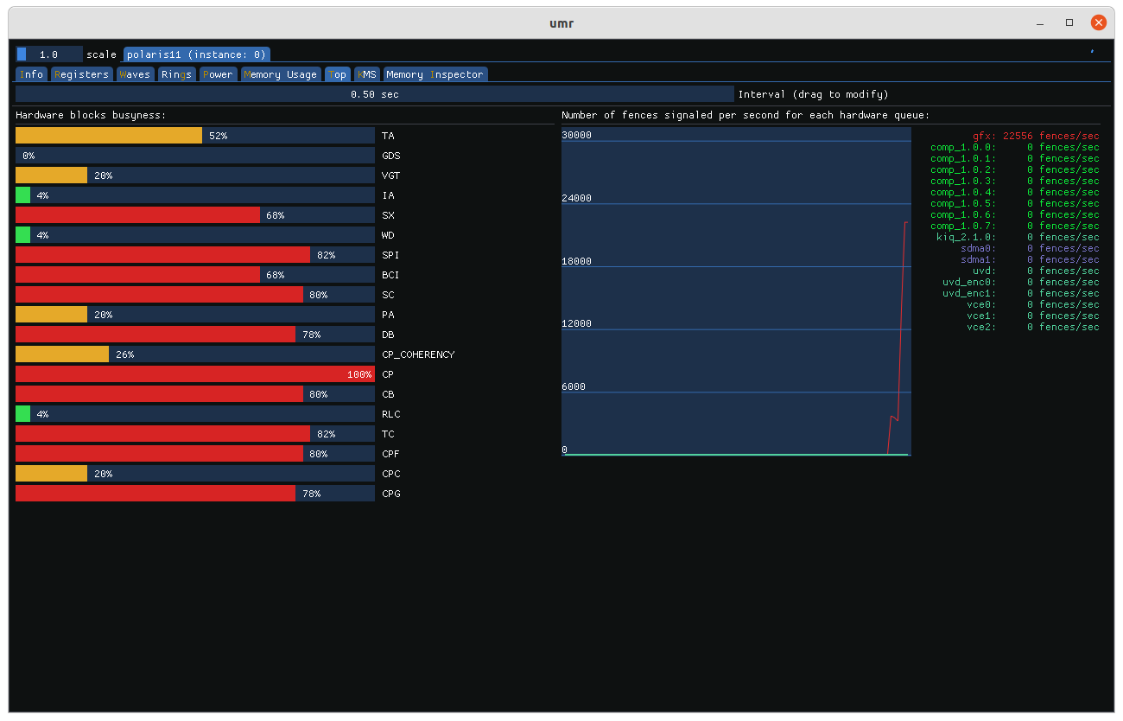Click the GDS busyness bar at 0%
Image resolution: width=1123 pixels, height=721 pixels.
click(x=195, y=156)
